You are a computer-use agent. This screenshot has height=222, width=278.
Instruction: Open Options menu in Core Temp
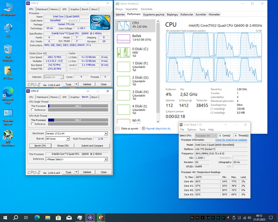click(192, 130)
